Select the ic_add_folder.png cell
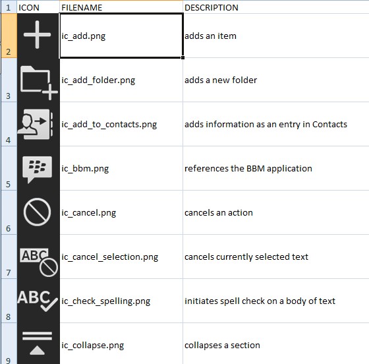 [121, 80]
